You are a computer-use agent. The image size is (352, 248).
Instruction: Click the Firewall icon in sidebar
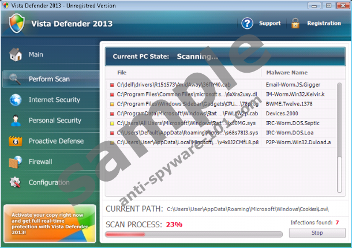point(16,162)
